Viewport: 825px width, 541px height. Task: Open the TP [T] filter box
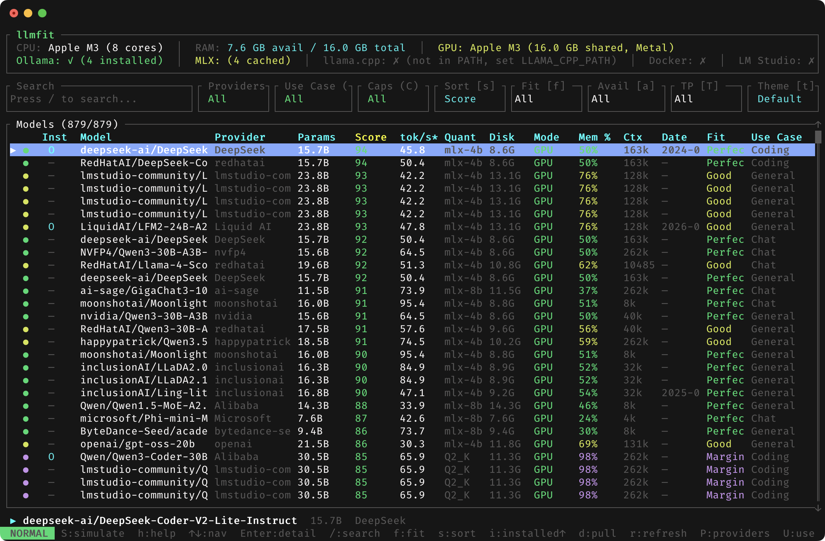click(706, 99)
